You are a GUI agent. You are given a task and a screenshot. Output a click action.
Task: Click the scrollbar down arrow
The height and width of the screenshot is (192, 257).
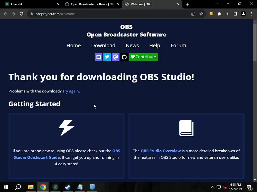255,180
